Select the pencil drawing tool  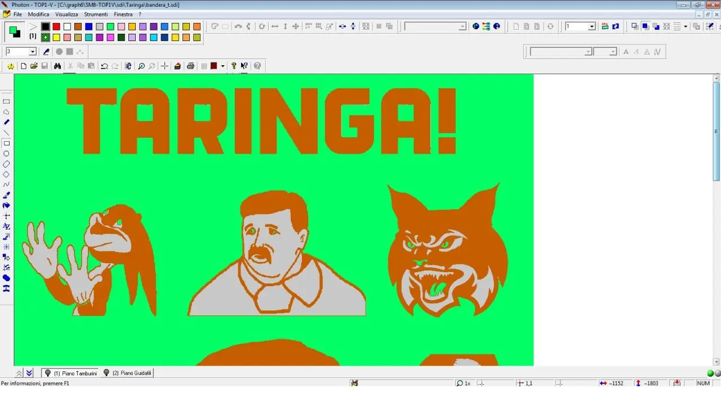pos(6,122)
